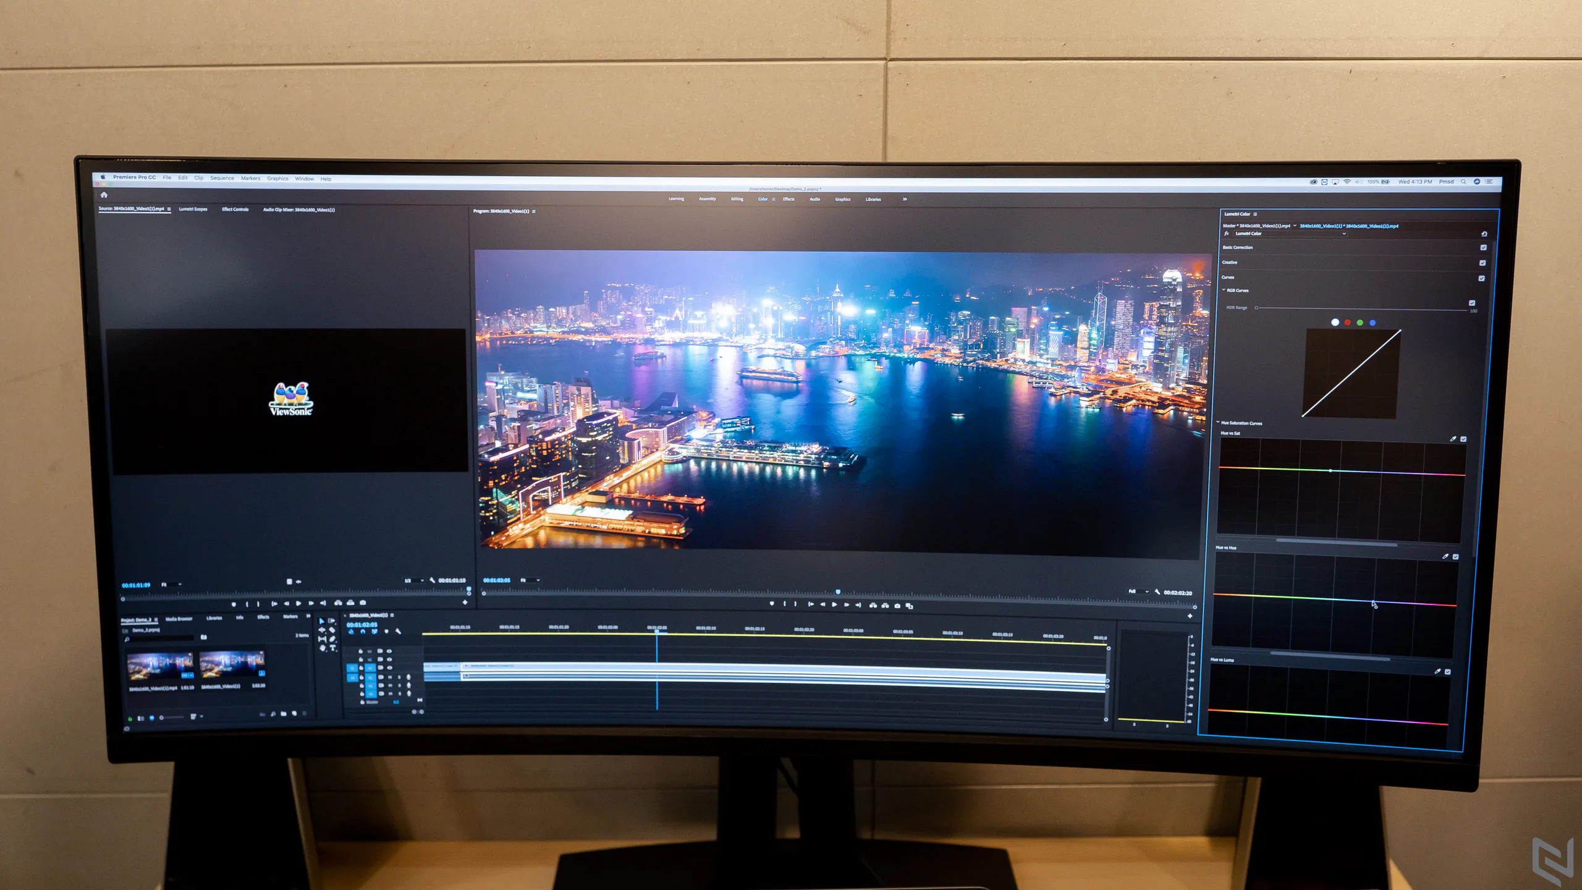Viewport: 1582px width, 890px height.
Task: Select the Type tool (T) in tools panel
Action: click(x=333, y=648)
